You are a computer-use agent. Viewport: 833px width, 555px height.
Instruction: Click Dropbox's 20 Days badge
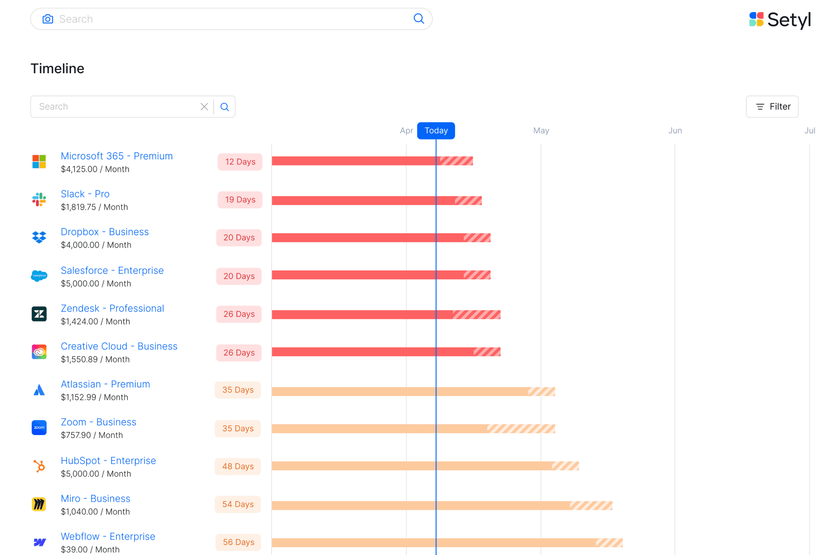coord(239,237)
